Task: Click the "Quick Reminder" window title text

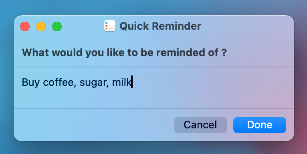Action: 160,26
